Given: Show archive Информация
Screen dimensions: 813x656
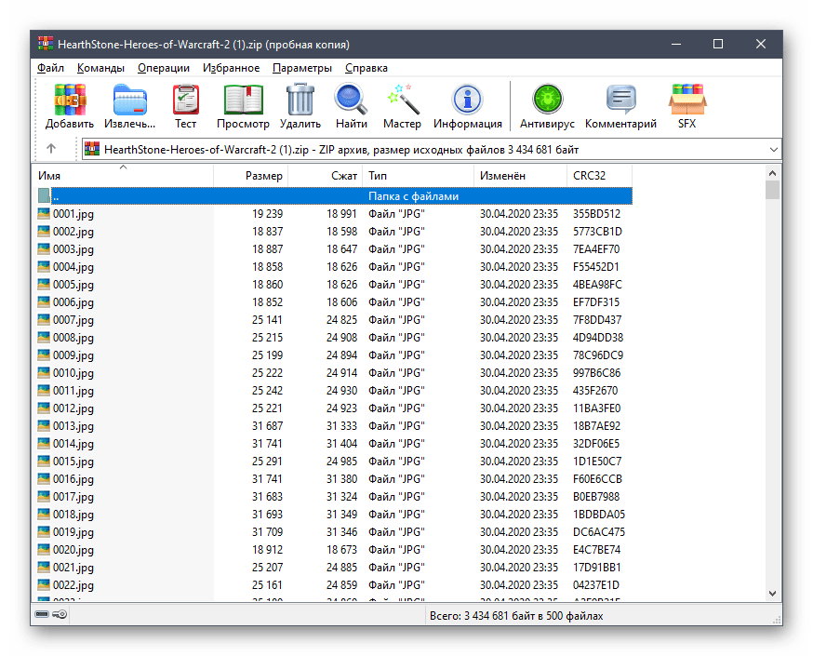Looking at the screenshot, I should tap(468, 100).
